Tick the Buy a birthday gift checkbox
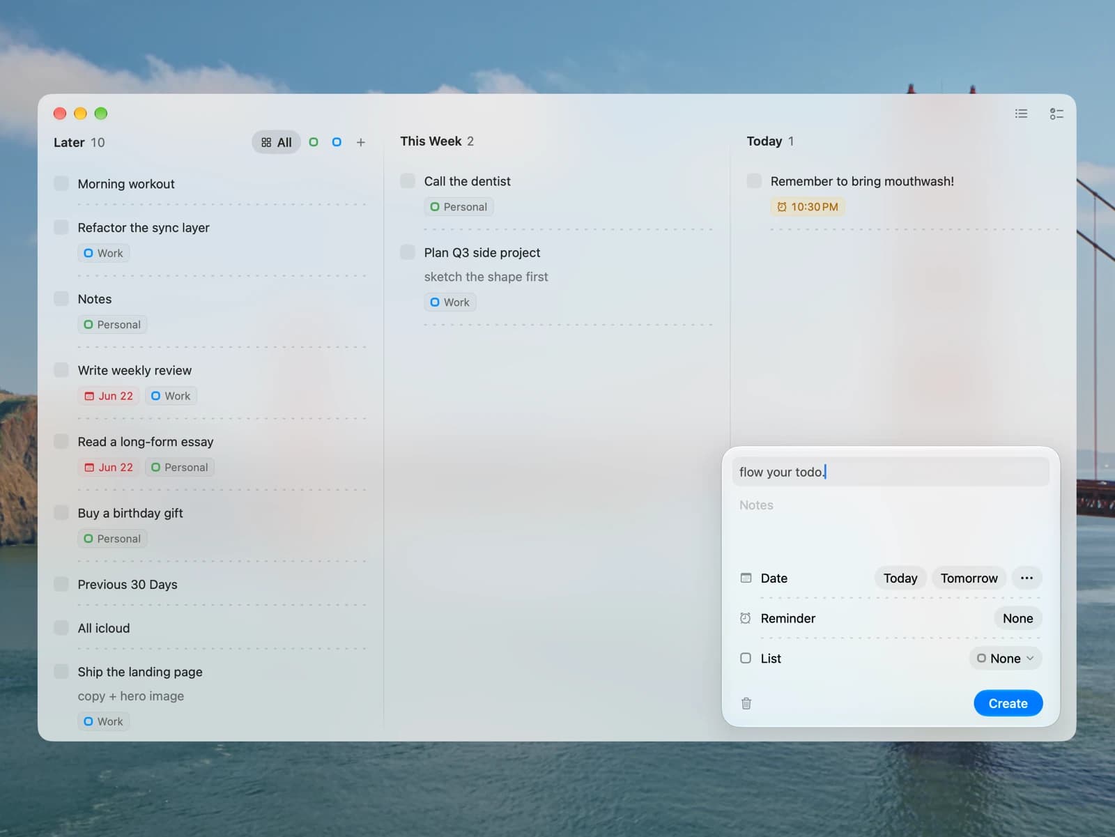1115x837 pixels. [x=61, y=512]
